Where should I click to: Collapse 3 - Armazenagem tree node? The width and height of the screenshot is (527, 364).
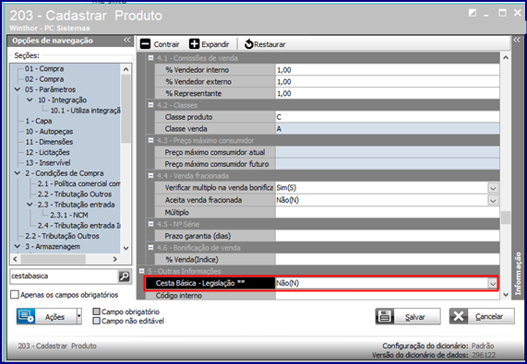tap(18, 246)
